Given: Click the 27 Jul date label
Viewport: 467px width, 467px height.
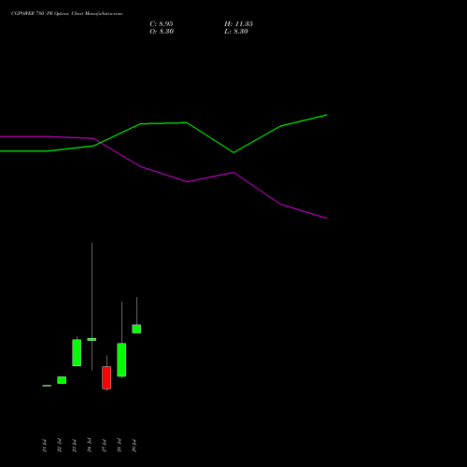Looking at the screenshot, I should click(105, 446).
